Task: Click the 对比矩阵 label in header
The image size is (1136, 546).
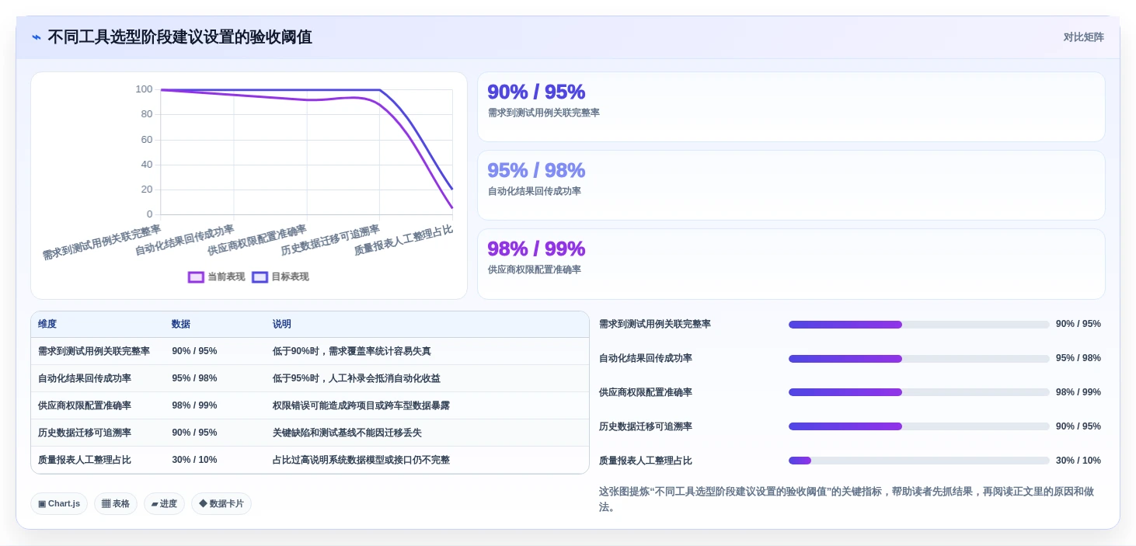Action: coord(1083,37)
